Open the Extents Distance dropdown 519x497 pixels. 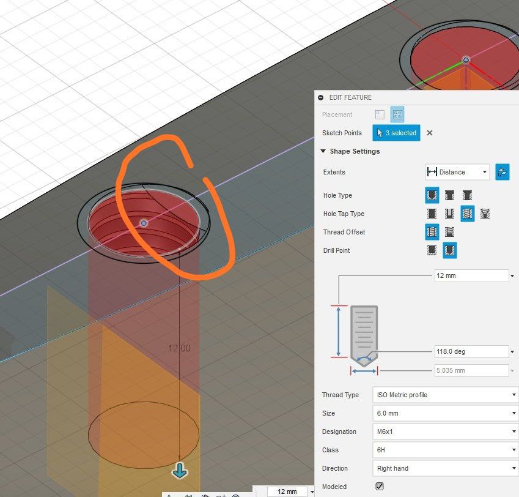tap(457, 172)
